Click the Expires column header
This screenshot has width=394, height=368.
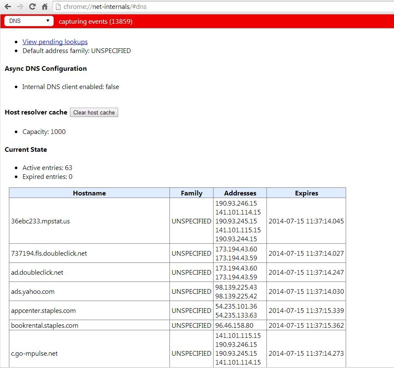[x=306, y=193]
